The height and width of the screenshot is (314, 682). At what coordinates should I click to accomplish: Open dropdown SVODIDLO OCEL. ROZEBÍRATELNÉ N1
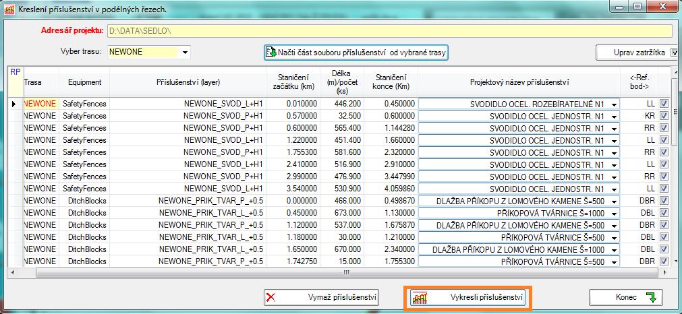coord(614,104)
